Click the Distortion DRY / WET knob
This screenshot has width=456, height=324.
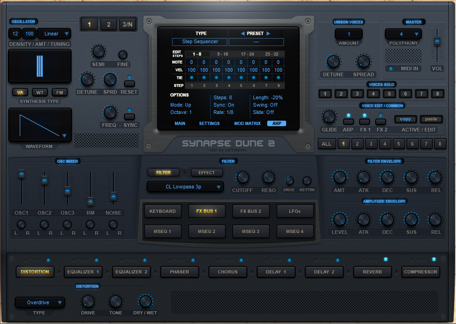pos(145,301)
